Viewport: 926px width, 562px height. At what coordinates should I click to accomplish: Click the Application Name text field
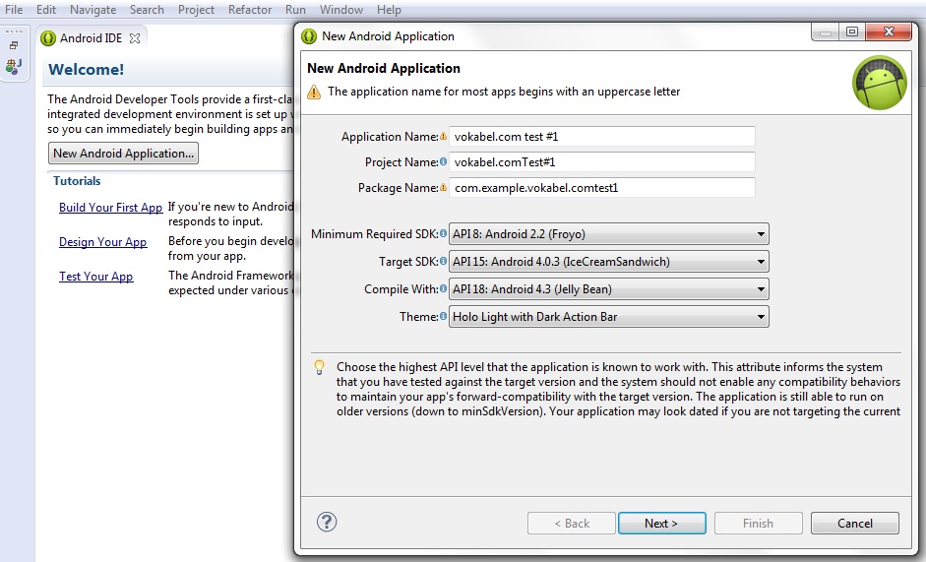click(602, 137)
